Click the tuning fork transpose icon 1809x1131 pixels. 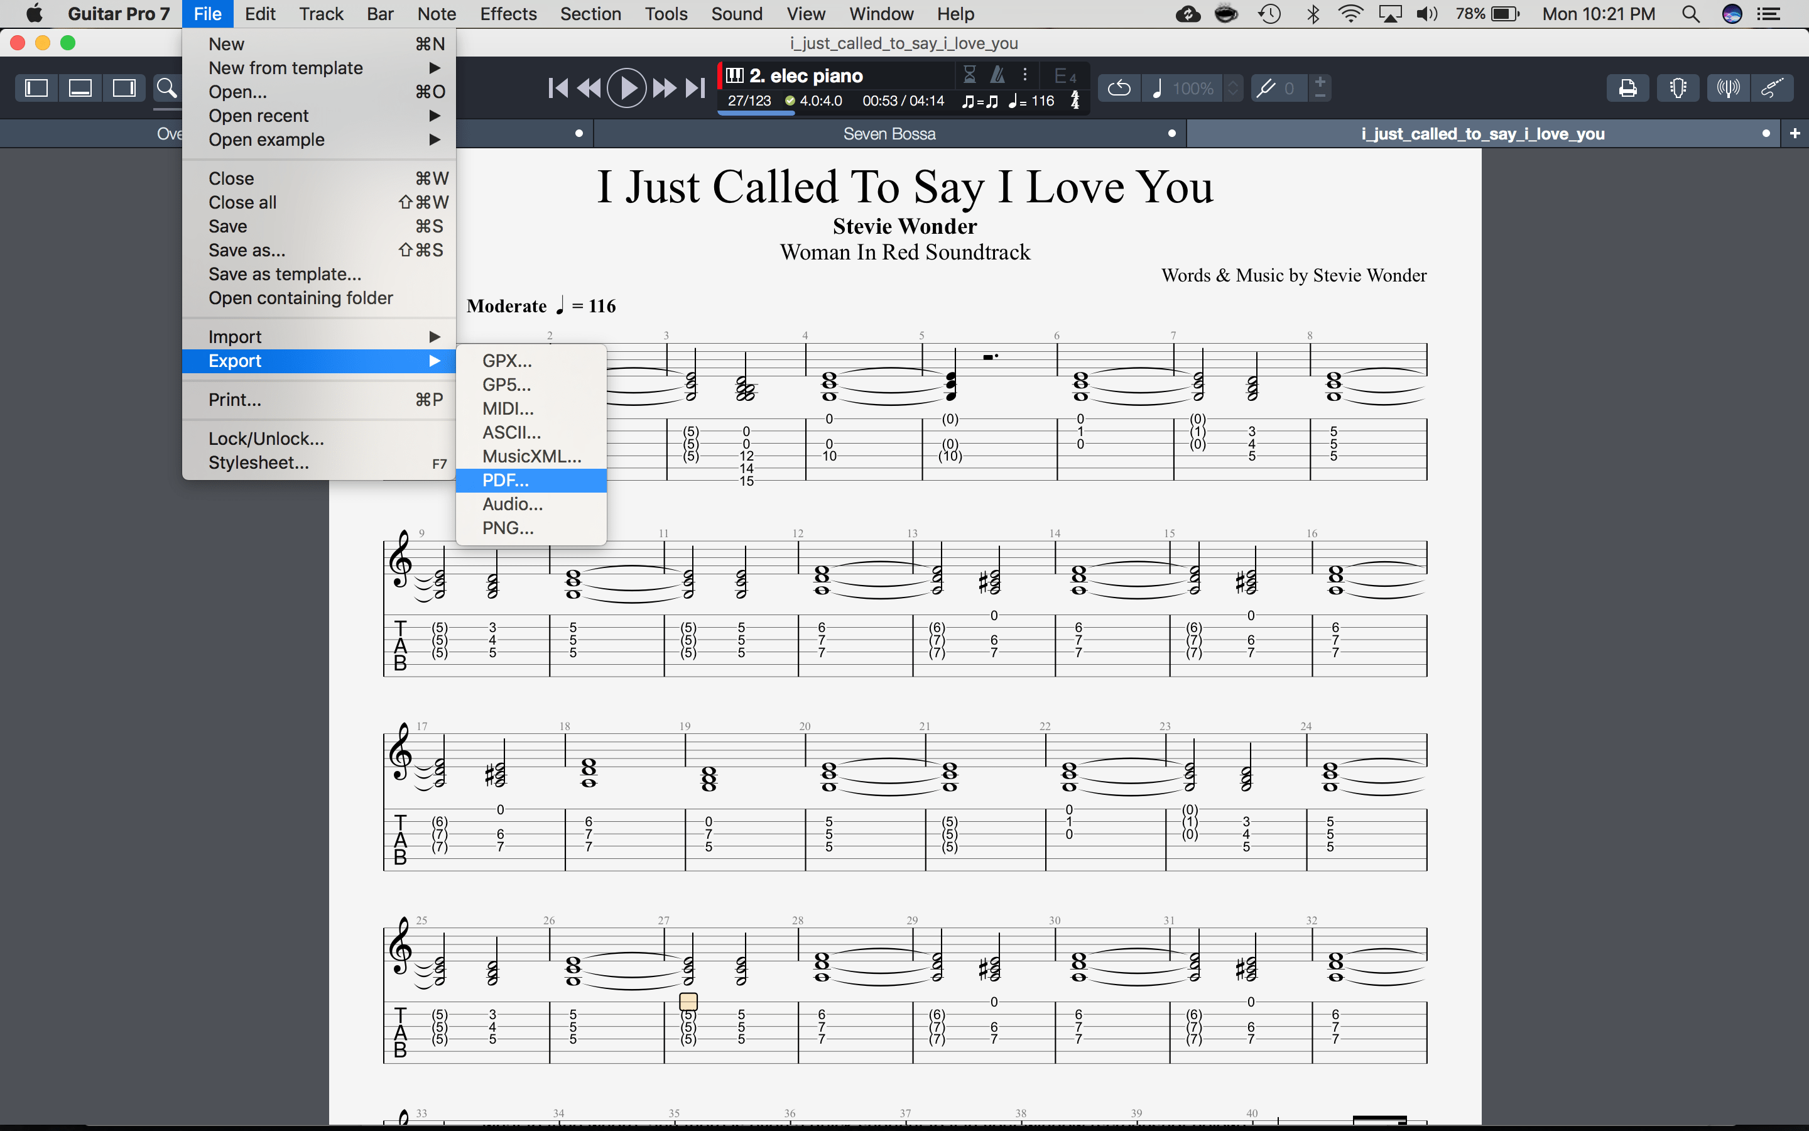1265,88
